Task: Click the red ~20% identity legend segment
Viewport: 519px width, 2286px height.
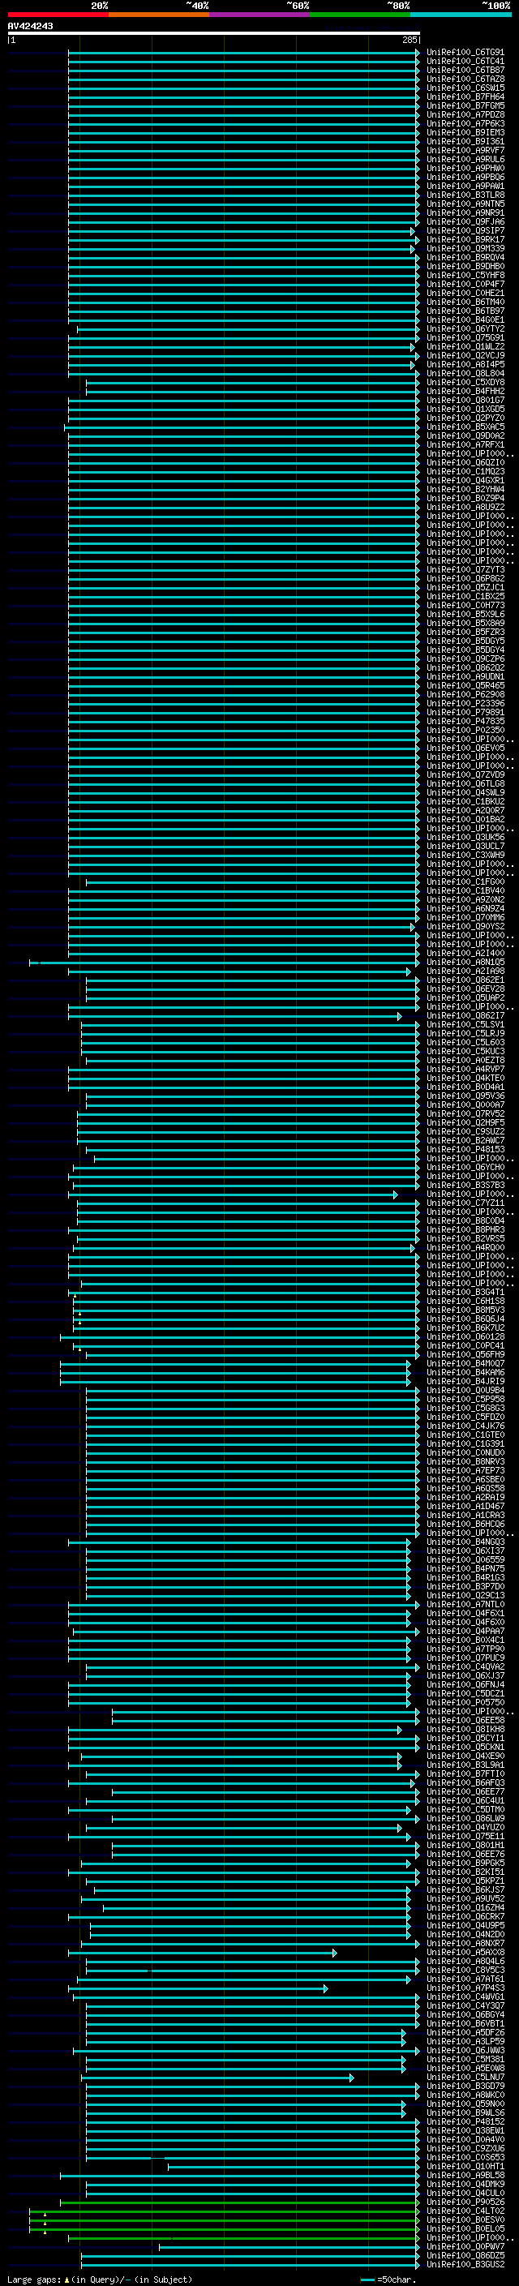Action: tap(58, 15)
